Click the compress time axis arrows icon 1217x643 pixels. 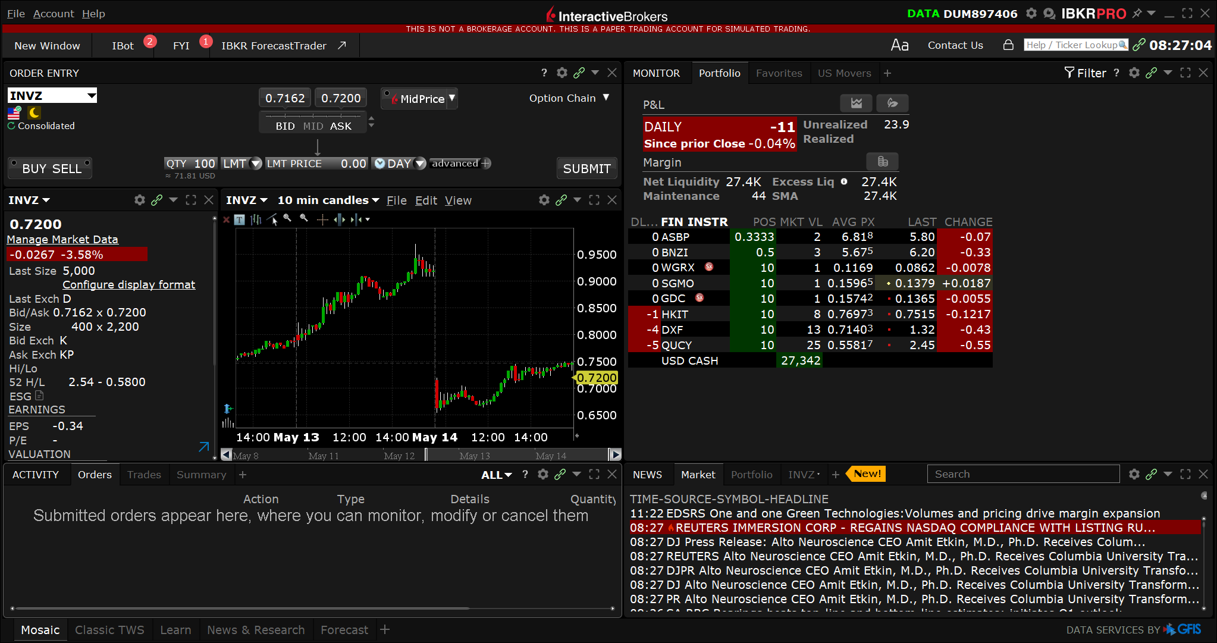point(356,219)
